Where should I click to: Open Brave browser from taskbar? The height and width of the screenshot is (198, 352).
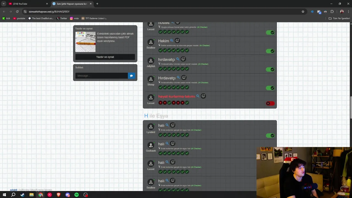pyautogui.click(x=58, y=195)
